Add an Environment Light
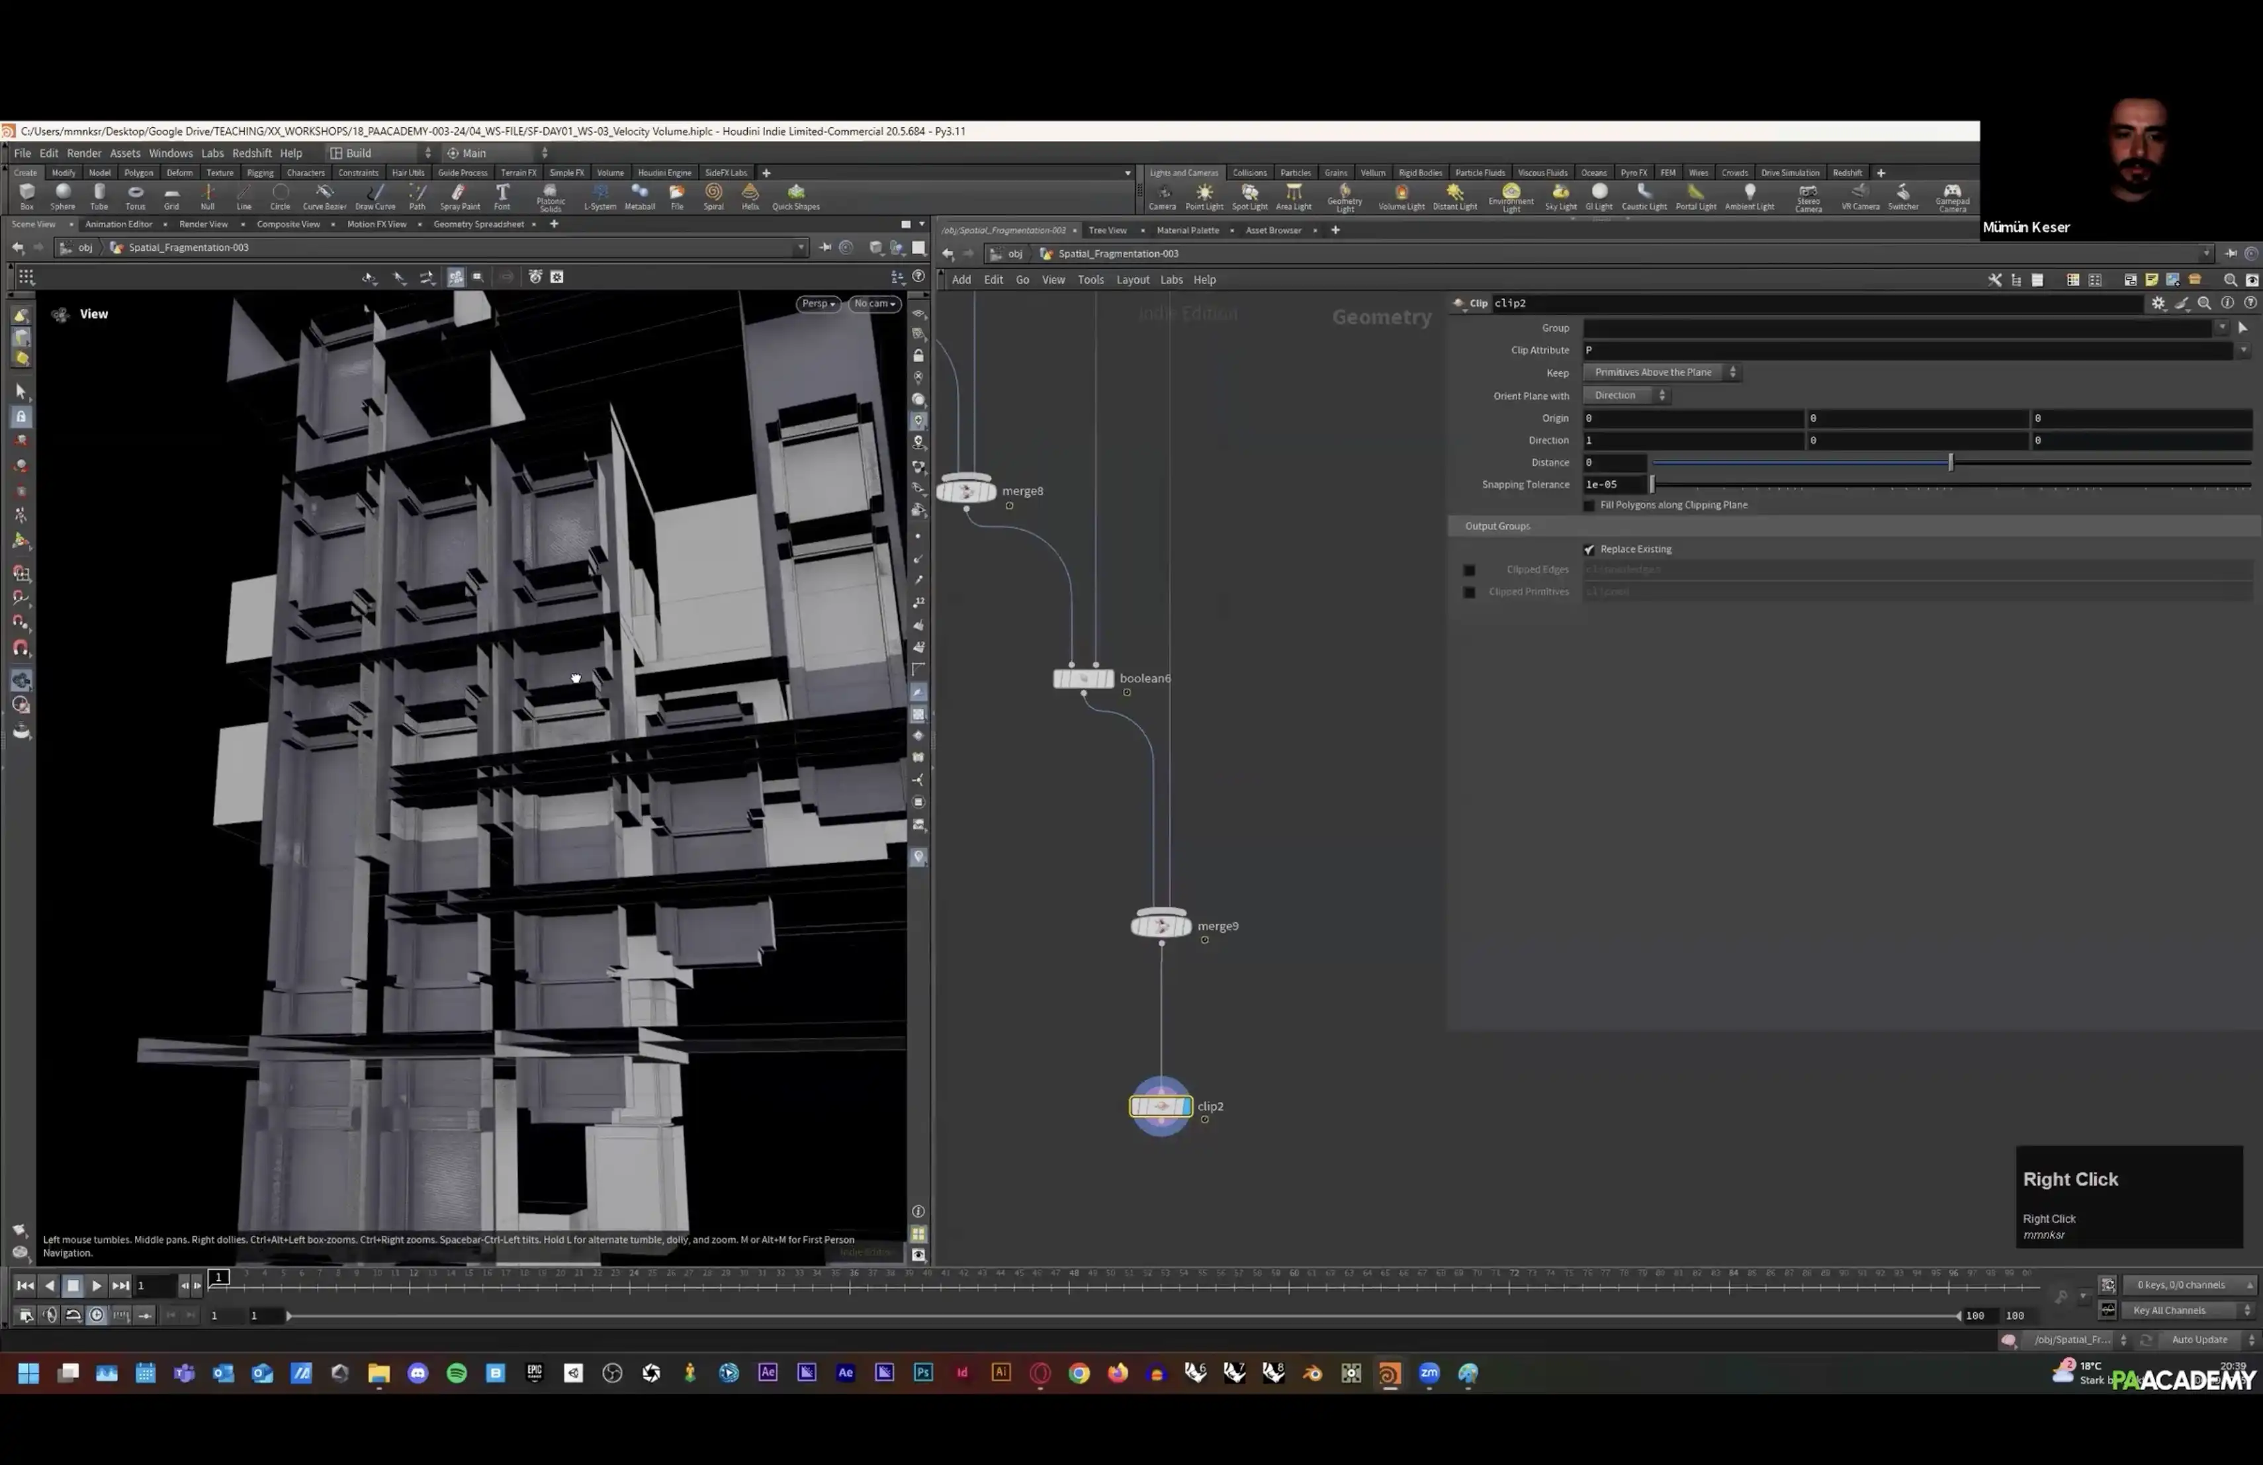Image resolution: width=2263 pixels, height=1465 pixels. [x=1511, y=198]
